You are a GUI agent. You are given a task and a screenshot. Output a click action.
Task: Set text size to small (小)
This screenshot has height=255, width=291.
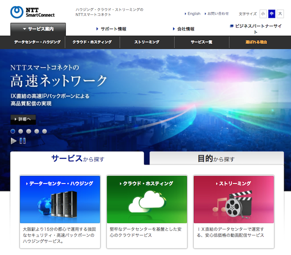263,14
